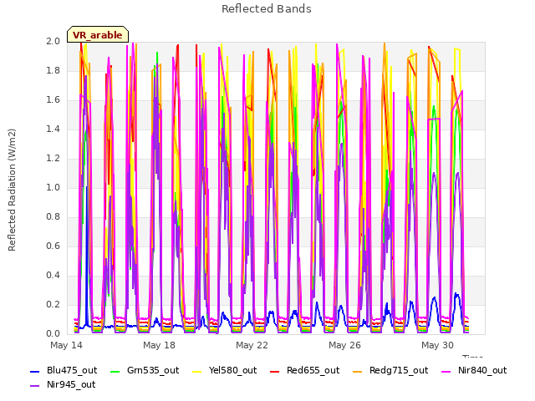The width and height of the screenshot is (535, 401).
Task: Click the 0.0 y-axis tick label
Action: click(x=53, y=334)
